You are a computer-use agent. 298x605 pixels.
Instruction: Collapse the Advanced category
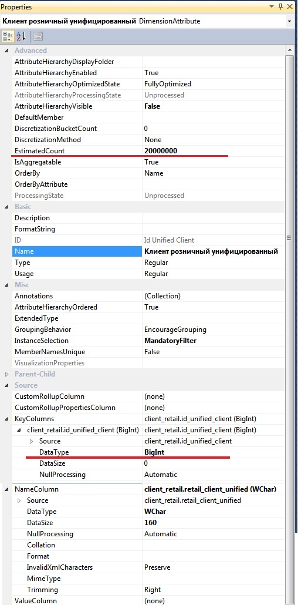pos(6,51)
